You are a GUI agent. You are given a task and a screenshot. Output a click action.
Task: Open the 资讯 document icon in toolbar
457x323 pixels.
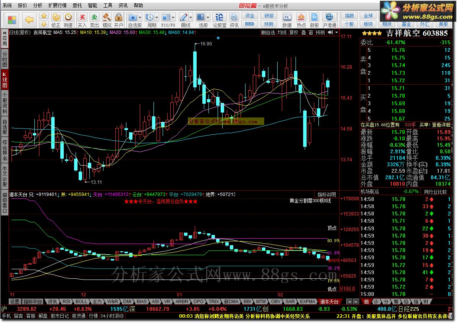[x=234, y=20]
